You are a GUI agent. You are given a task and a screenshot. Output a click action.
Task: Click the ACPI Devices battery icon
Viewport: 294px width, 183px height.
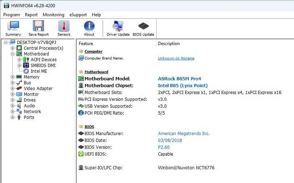point(26,59)
